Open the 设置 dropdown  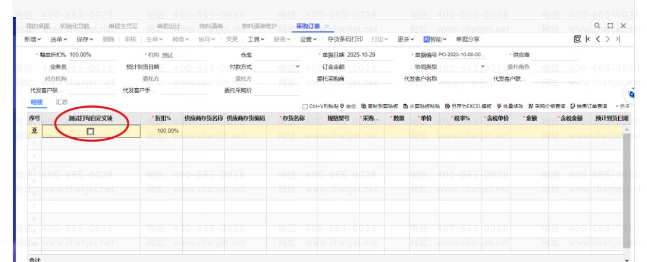pyautogui.click(x=308, y=39)
